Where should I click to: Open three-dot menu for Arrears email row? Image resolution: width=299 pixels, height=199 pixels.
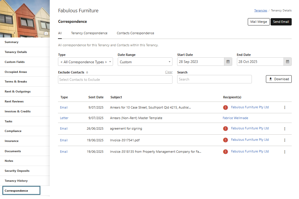pyautogui.click(x=285, y=107)
